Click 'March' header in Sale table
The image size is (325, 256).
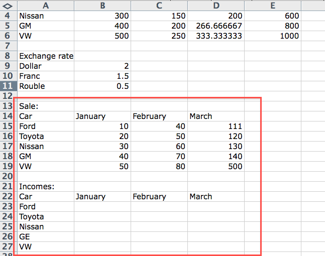click(216, 116)
